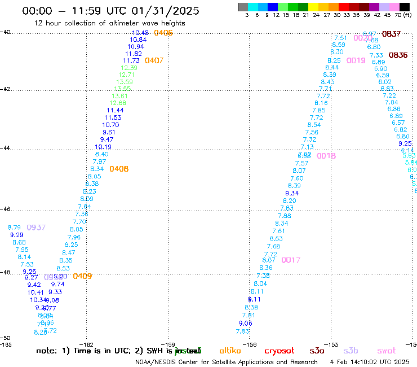The width and height of the screenshot is (417, 367).
Task: Select the orange time label 0409
Action: point(82,276)
